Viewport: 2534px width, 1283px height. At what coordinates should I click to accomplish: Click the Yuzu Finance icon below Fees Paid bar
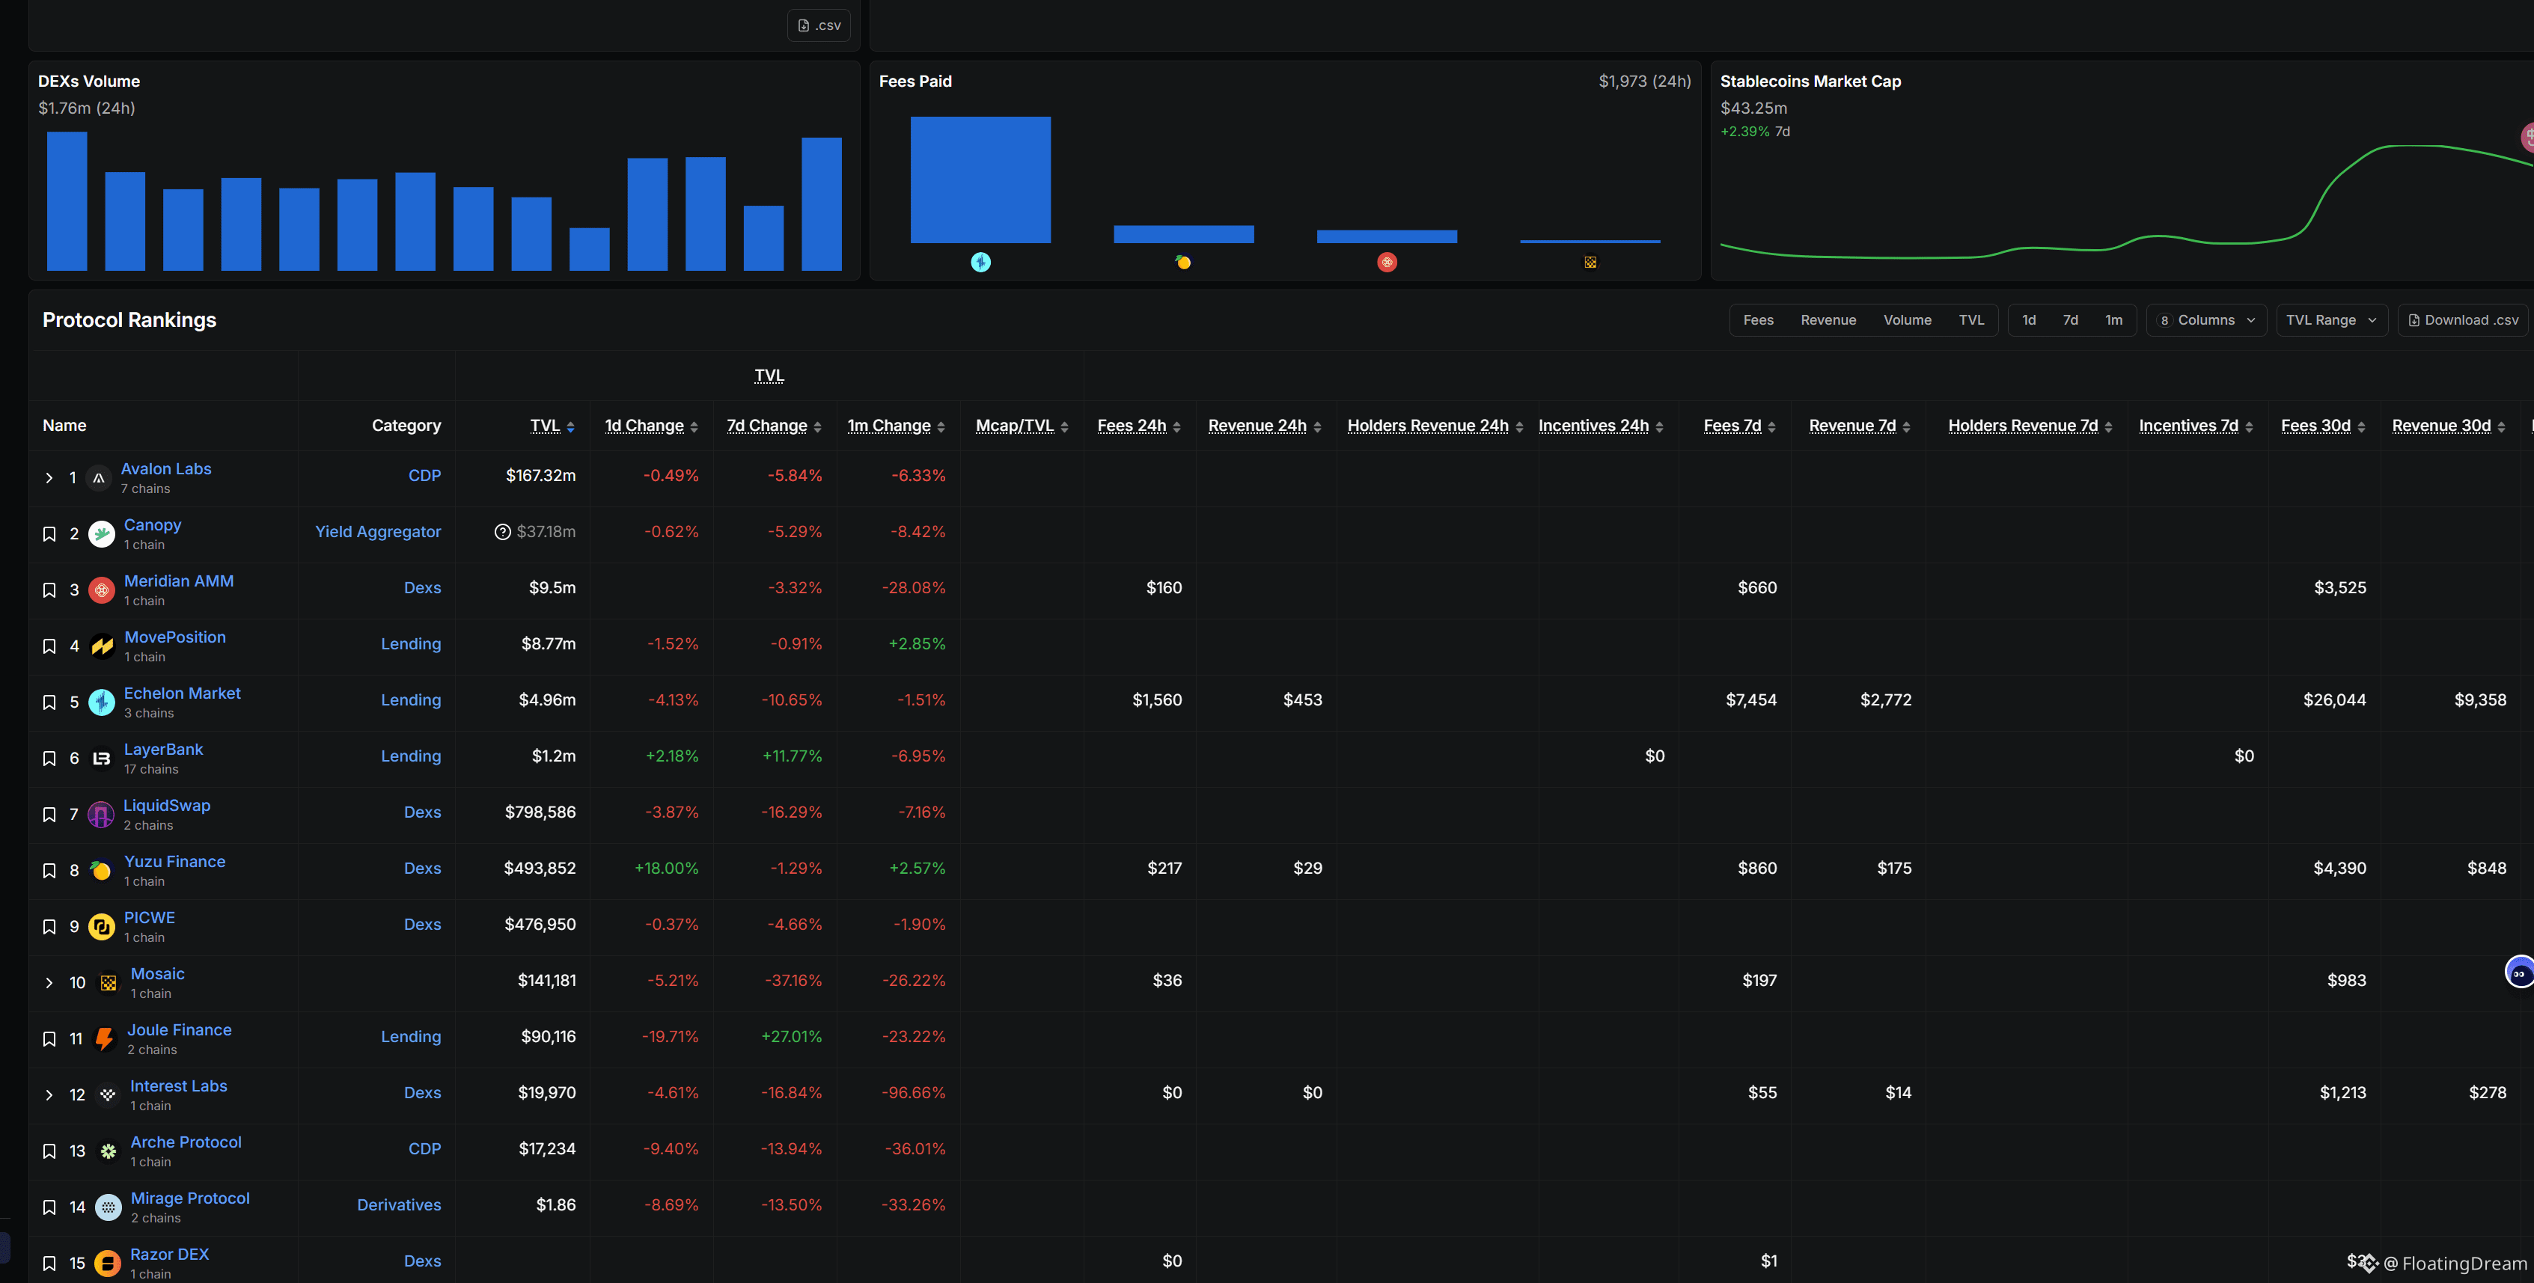1183,262
